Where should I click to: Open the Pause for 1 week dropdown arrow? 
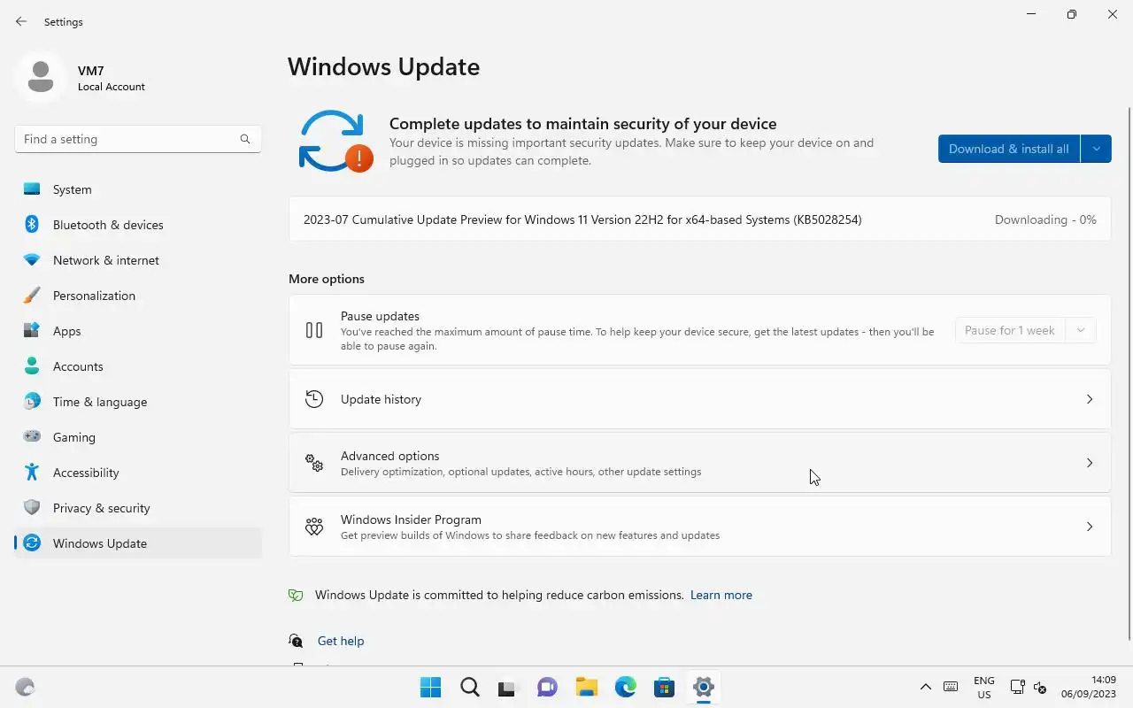tap(1081, 330)
